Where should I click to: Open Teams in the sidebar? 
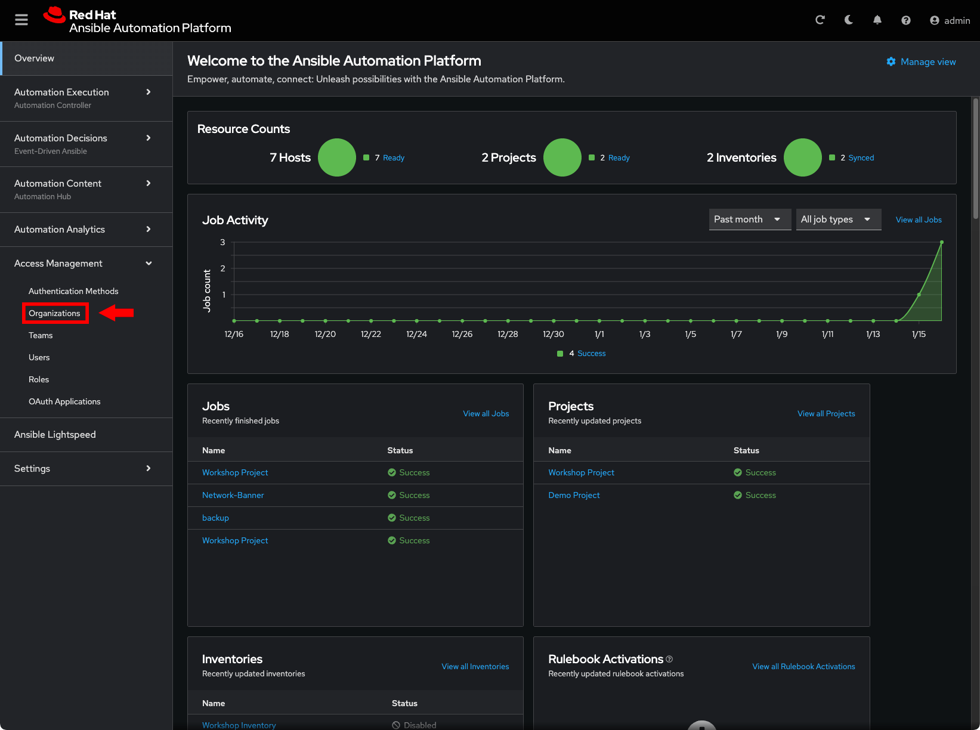pos(41,335)
